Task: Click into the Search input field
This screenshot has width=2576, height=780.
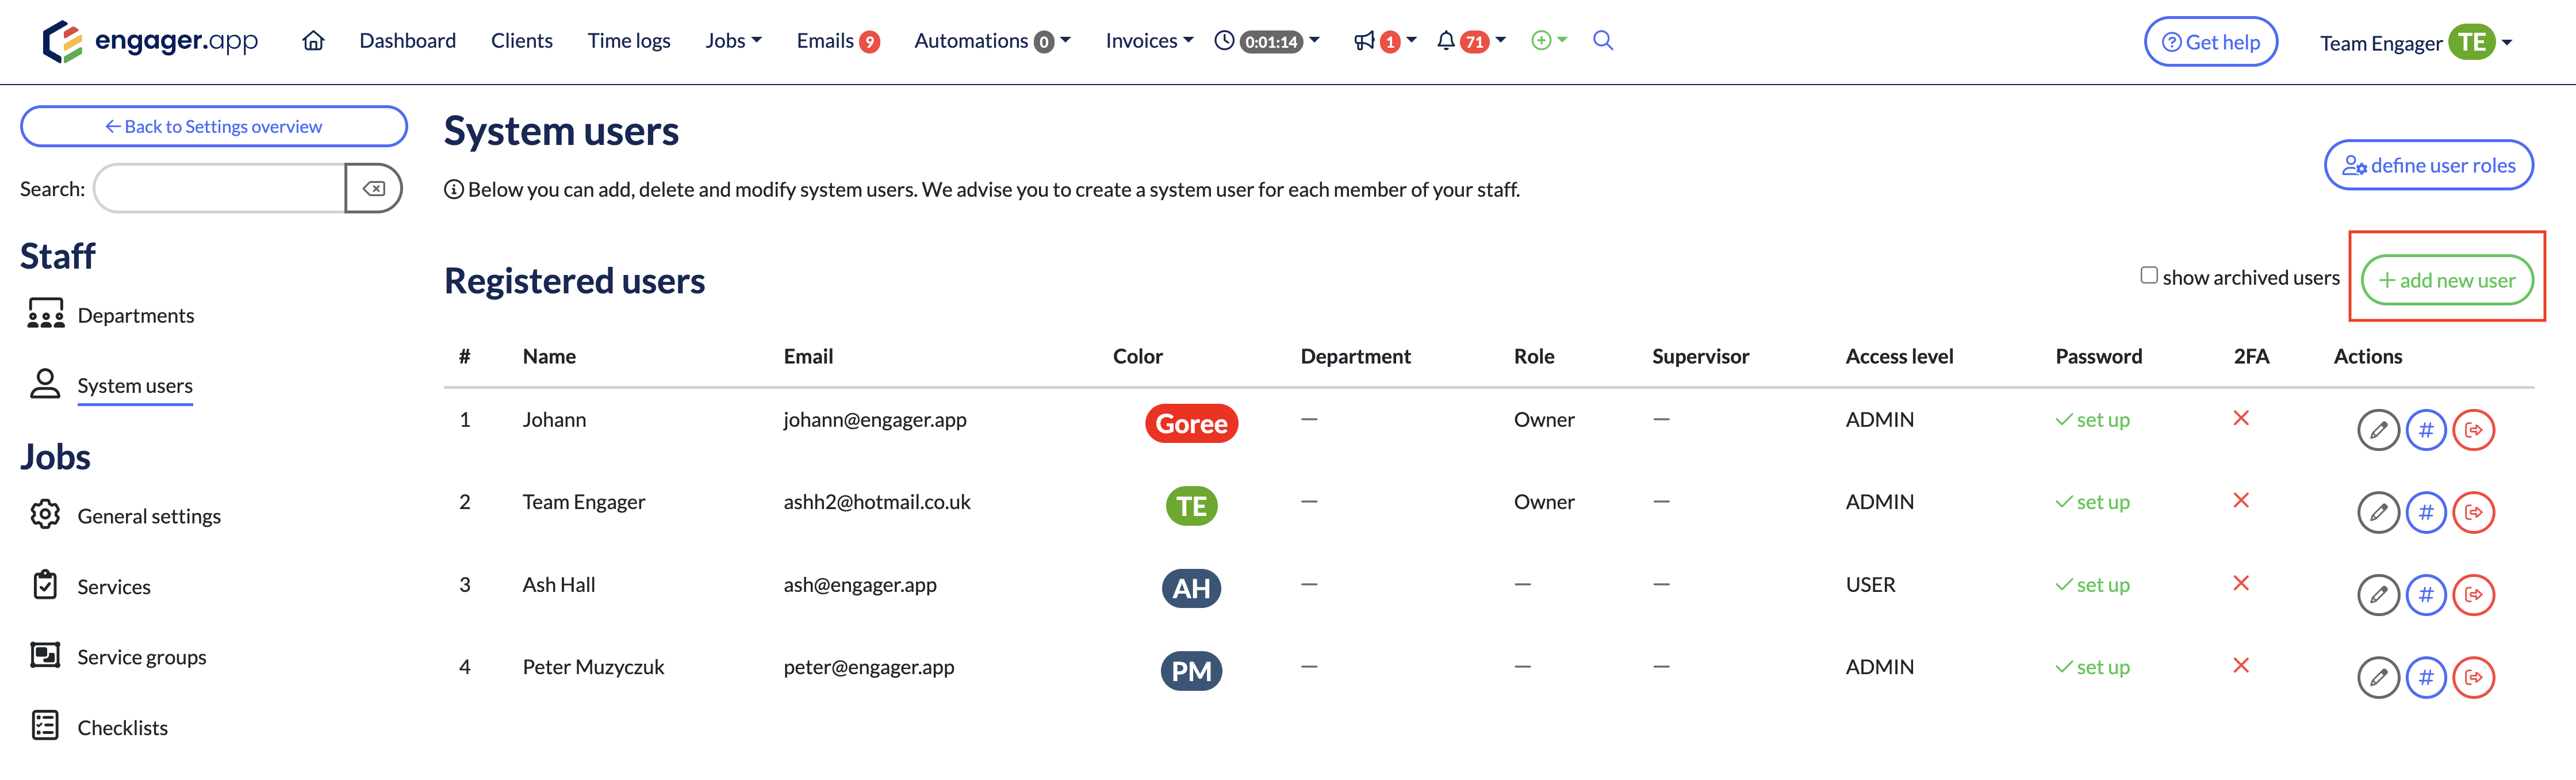Action: pyautogui.click(x=220, y=189)
